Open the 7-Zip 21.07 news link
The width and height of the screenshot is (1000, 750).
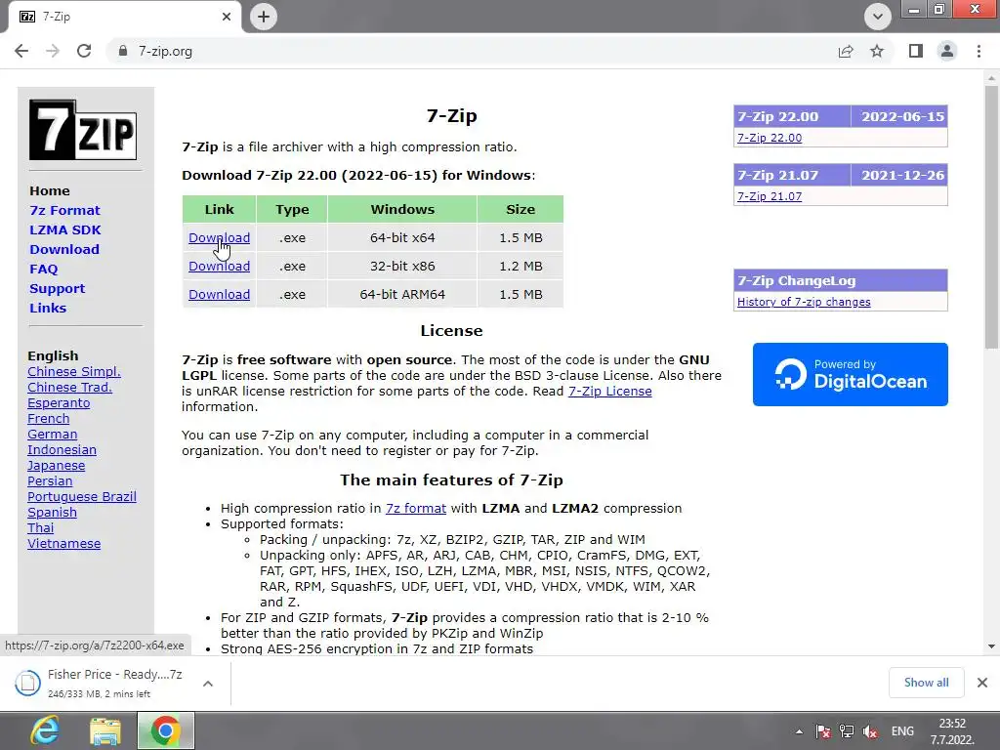770,195
